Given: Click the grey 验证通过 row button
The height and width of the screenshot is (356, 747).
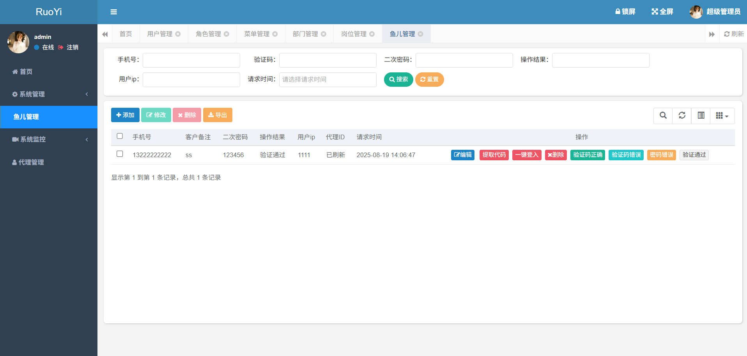Looking at the screenshot, I should [x=694, y=155].
